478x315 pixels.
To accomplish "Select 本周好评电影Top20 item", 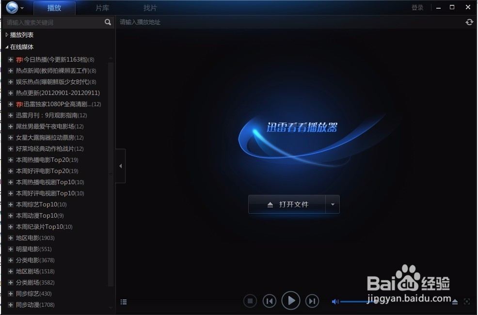I will 47,171.
